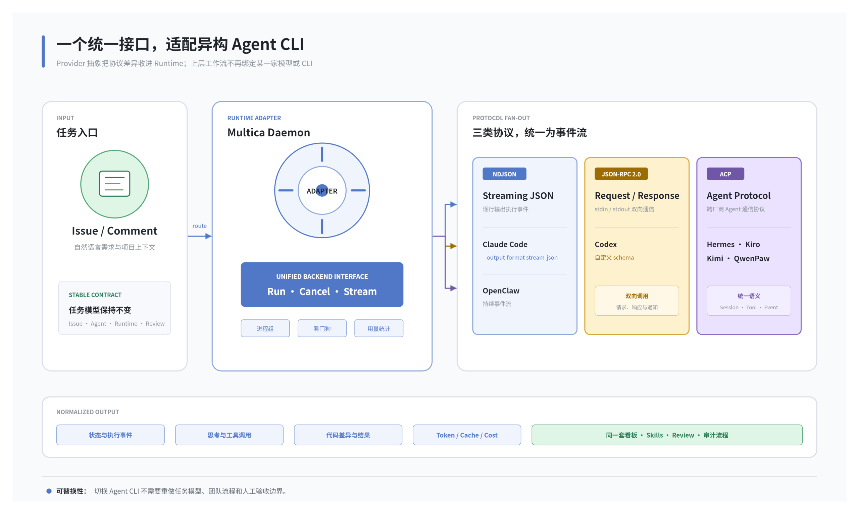Click the Codex entry

pyautogui.click(x=606, y=244)
